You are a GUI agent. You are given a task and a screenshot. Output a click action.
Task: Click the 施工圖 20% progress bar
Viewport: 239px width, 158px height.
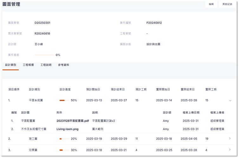[x=64, y=139]
